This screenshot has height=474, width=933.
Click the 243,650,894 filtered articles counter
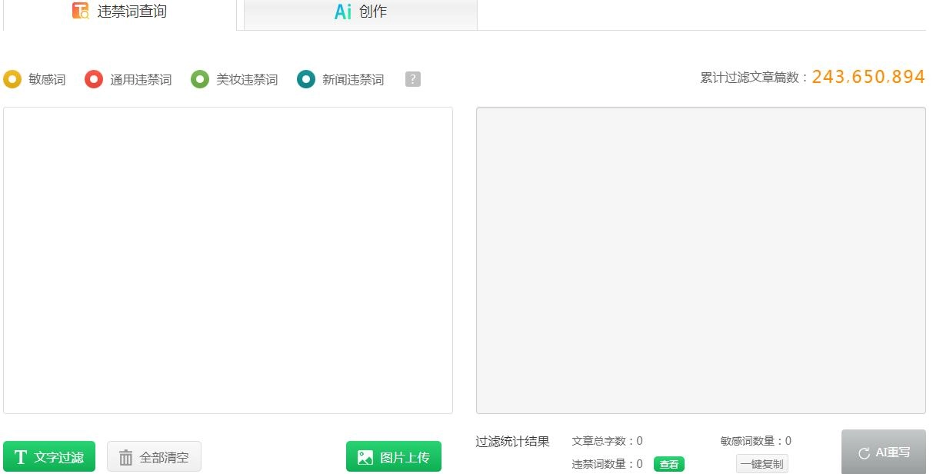868,77
